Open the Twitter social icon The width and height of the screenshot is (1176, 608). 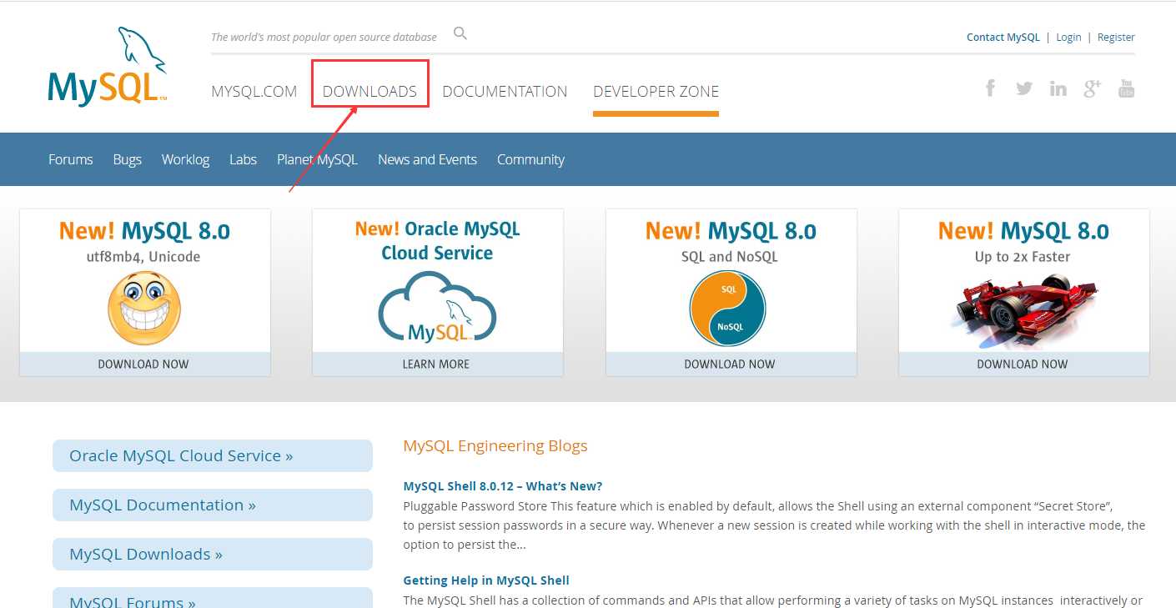[1024, 88]
